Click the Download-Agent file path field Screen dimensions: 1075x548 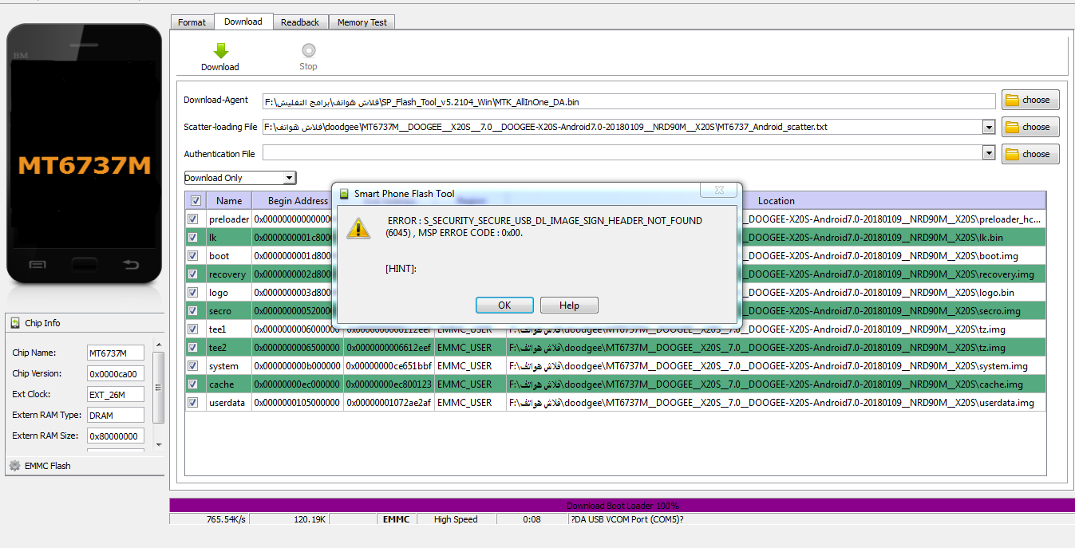click(x=629, y=101)
